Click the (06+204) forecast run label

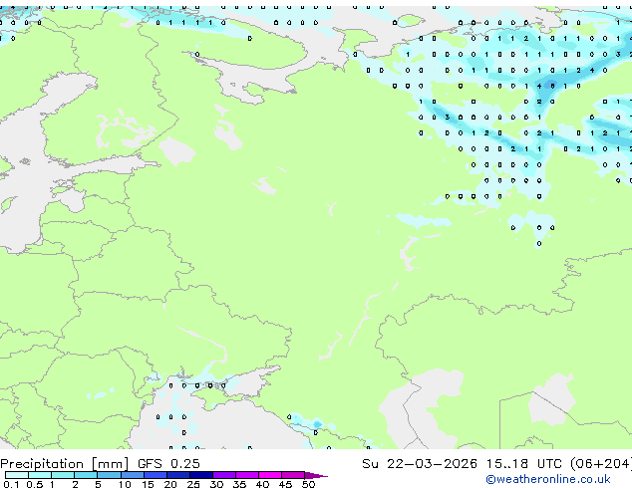[601, 463]
